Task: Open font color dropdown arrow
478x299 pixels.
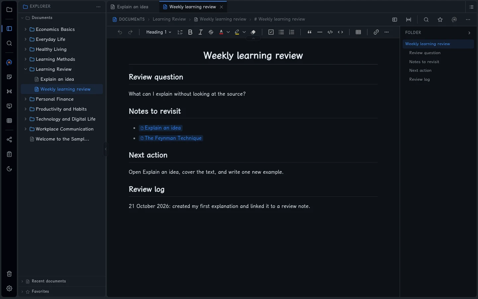Action: [228, 32]
